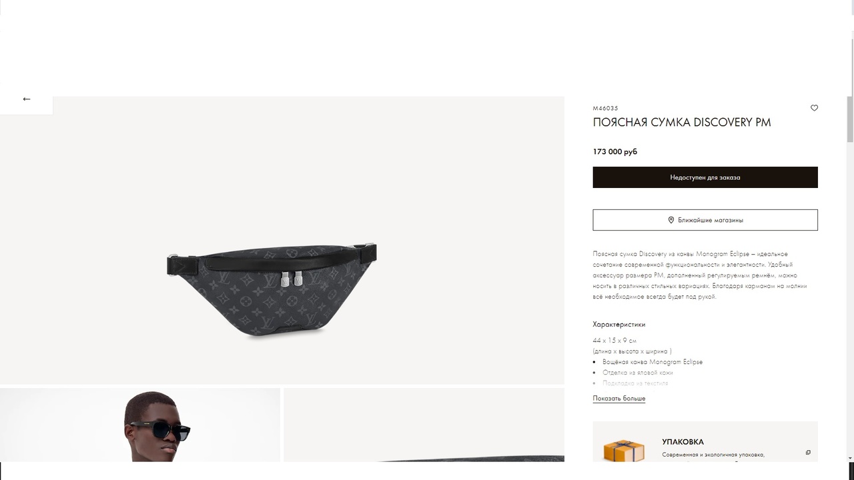Click the orange gift box packaging image
854x480 pixels.
[624, 451]
